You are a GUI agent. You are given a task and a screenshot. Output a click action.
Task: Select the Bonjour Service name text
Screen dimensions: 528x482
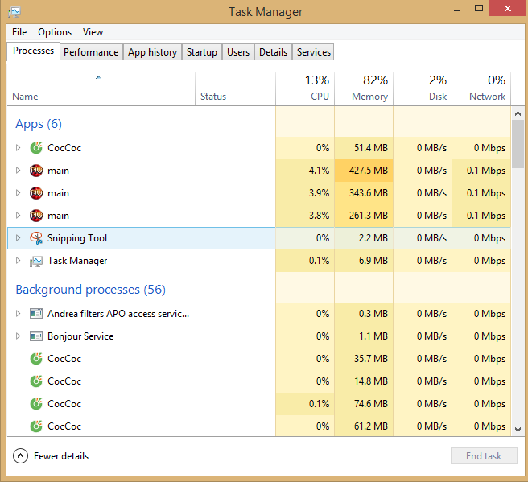coord(80,336)
